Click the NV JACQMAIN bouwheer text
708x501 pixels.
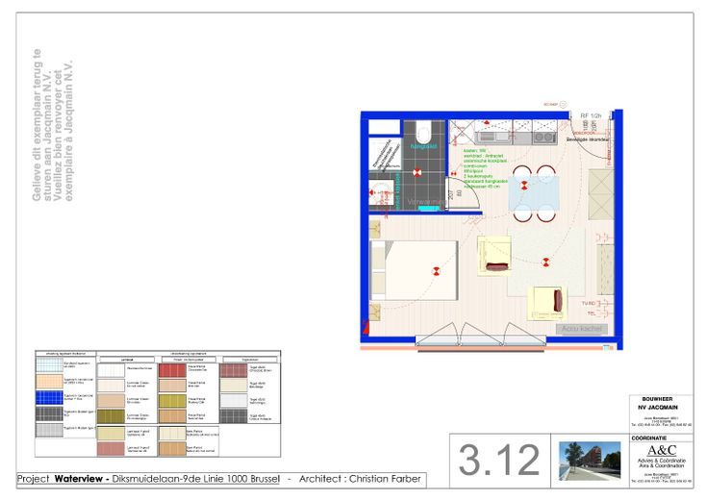(660, 408)
